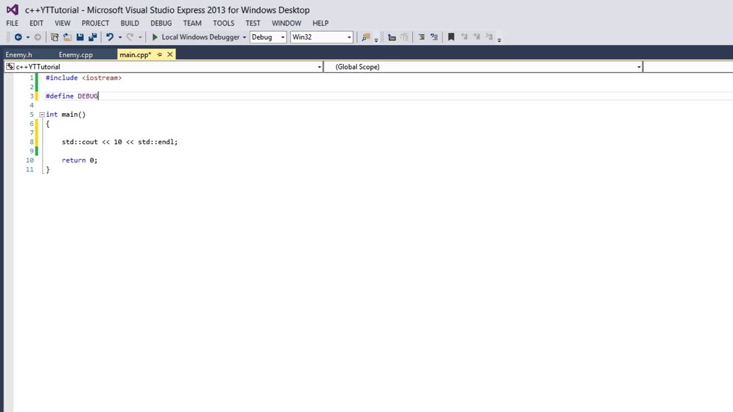Collapse the main() function outline box
The width and height of the screenshot is (733, 412).
click(x=42, y=114)
